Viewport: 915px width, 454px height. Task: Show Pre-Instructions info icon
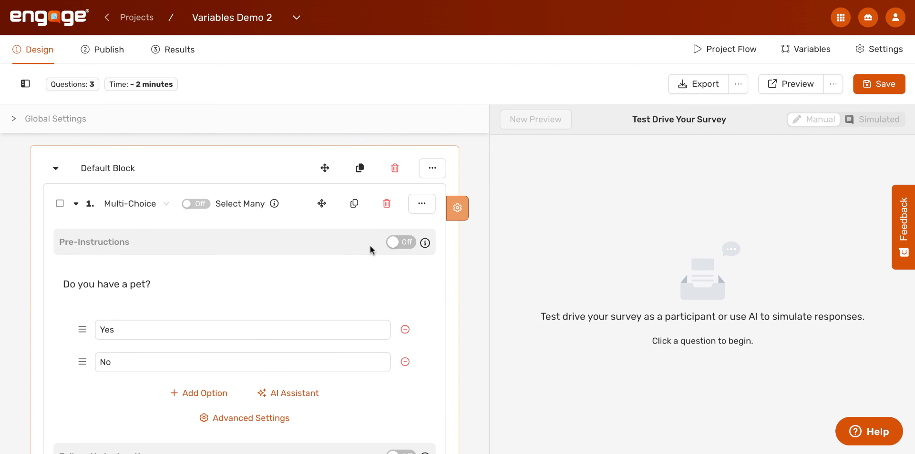click(425, 242)
